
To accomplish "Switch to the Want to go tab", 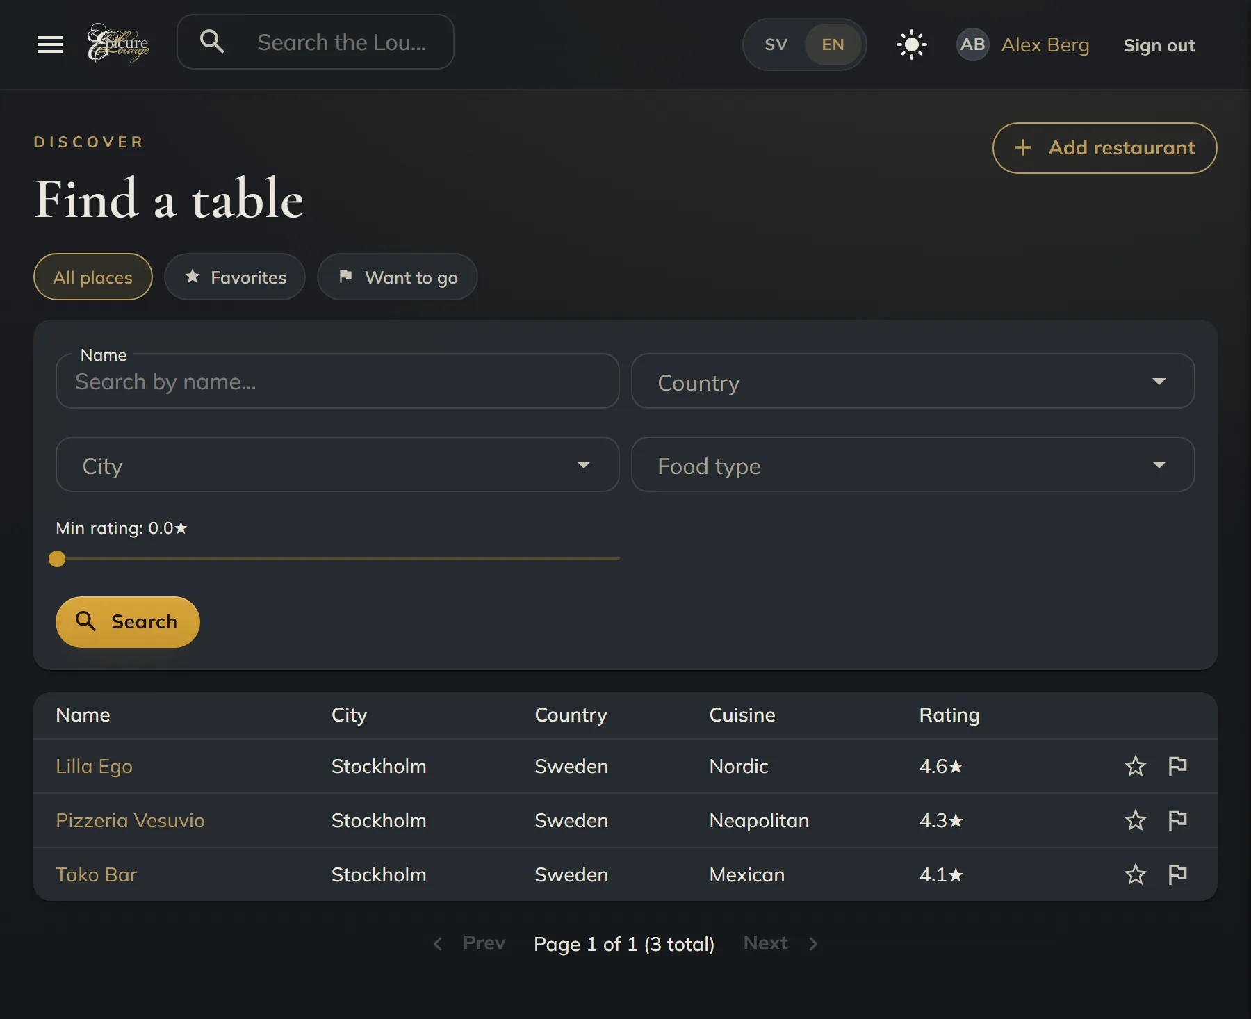I will pos(398,277).
